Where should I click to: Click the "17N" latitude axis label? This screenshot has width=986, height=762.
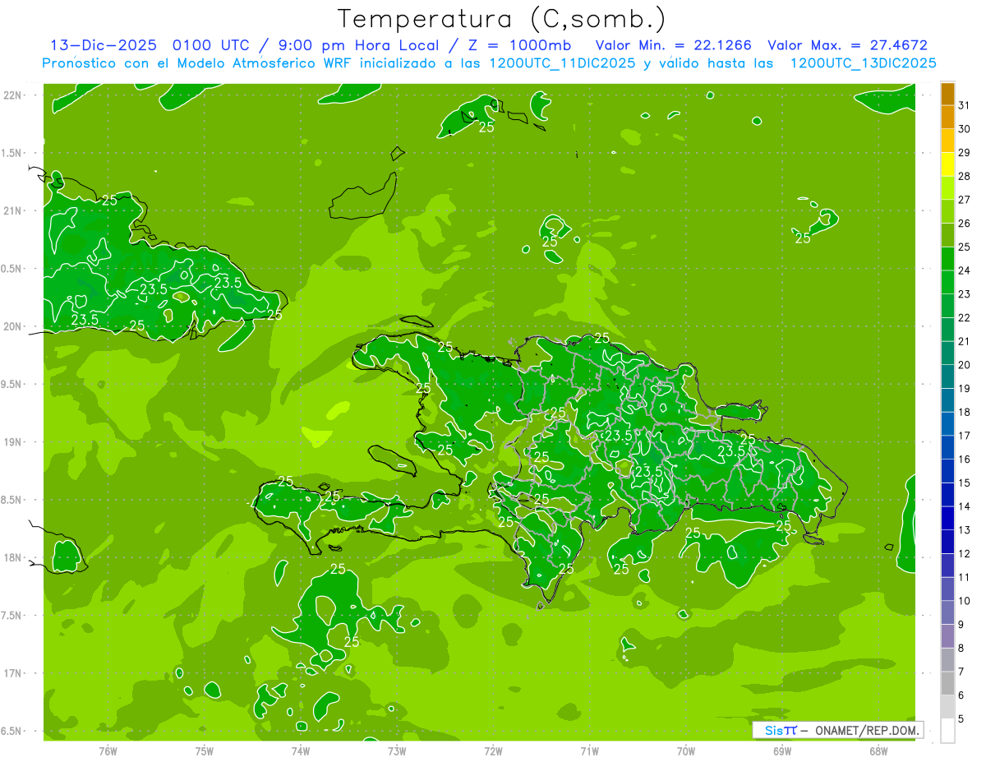13,673
